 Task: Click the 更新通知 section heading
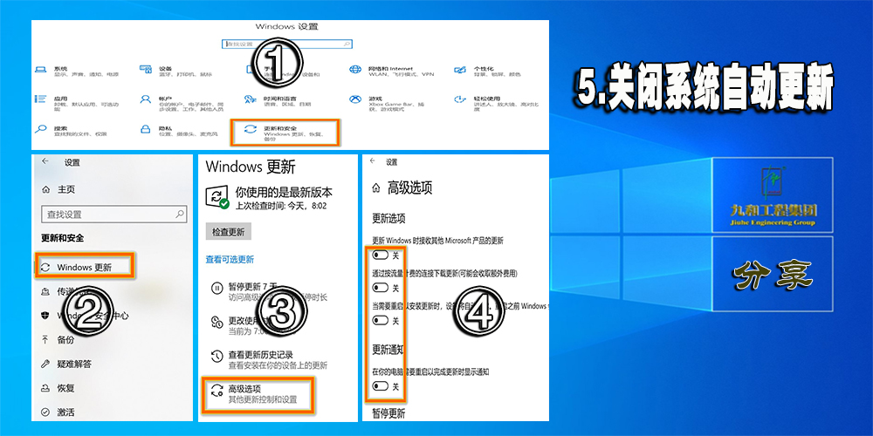[388, 350]
